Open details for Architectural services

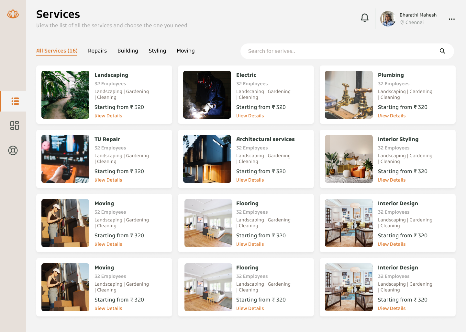coord(250,180)
